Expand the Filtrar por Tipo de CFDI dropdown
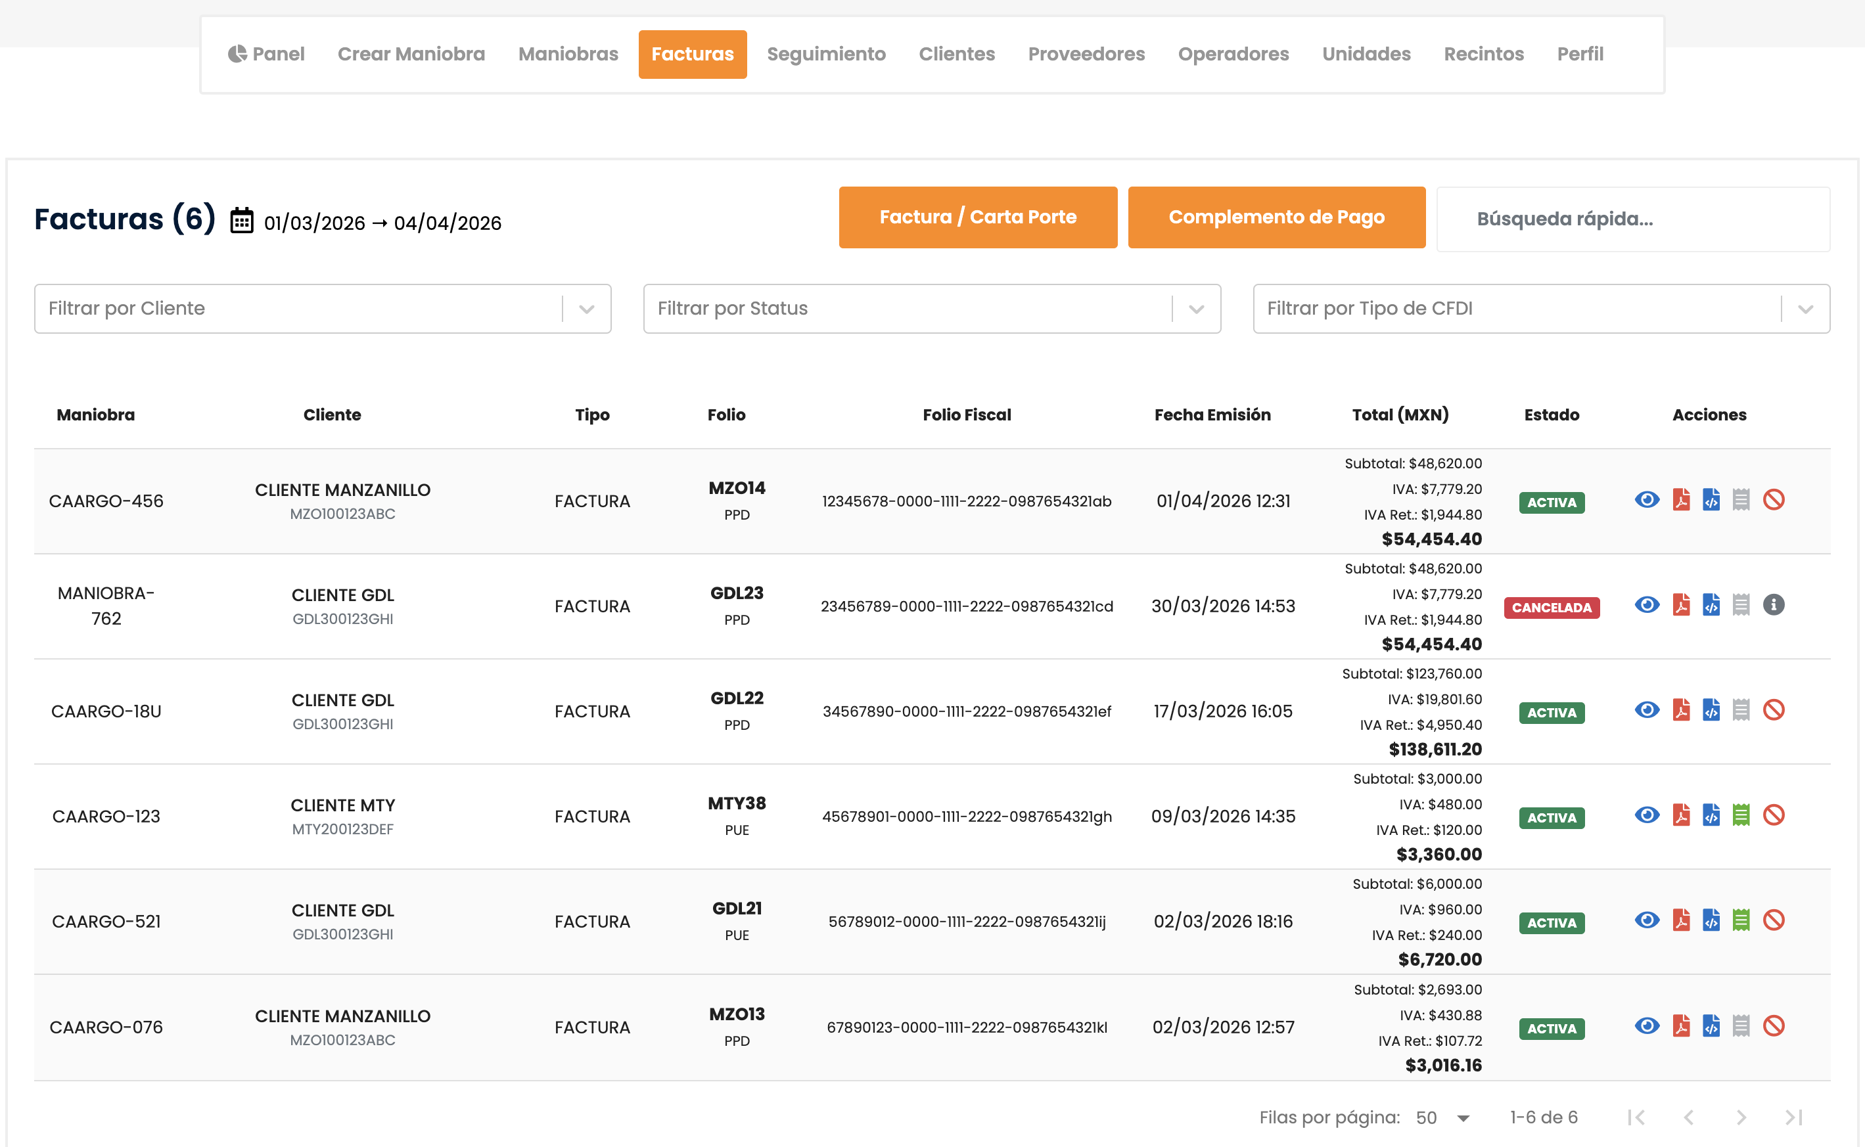 (1805, 309)
